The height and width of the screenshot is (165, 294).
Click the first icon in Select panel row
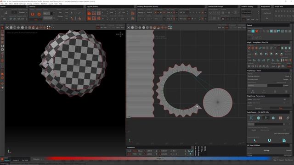coord(249,31)
